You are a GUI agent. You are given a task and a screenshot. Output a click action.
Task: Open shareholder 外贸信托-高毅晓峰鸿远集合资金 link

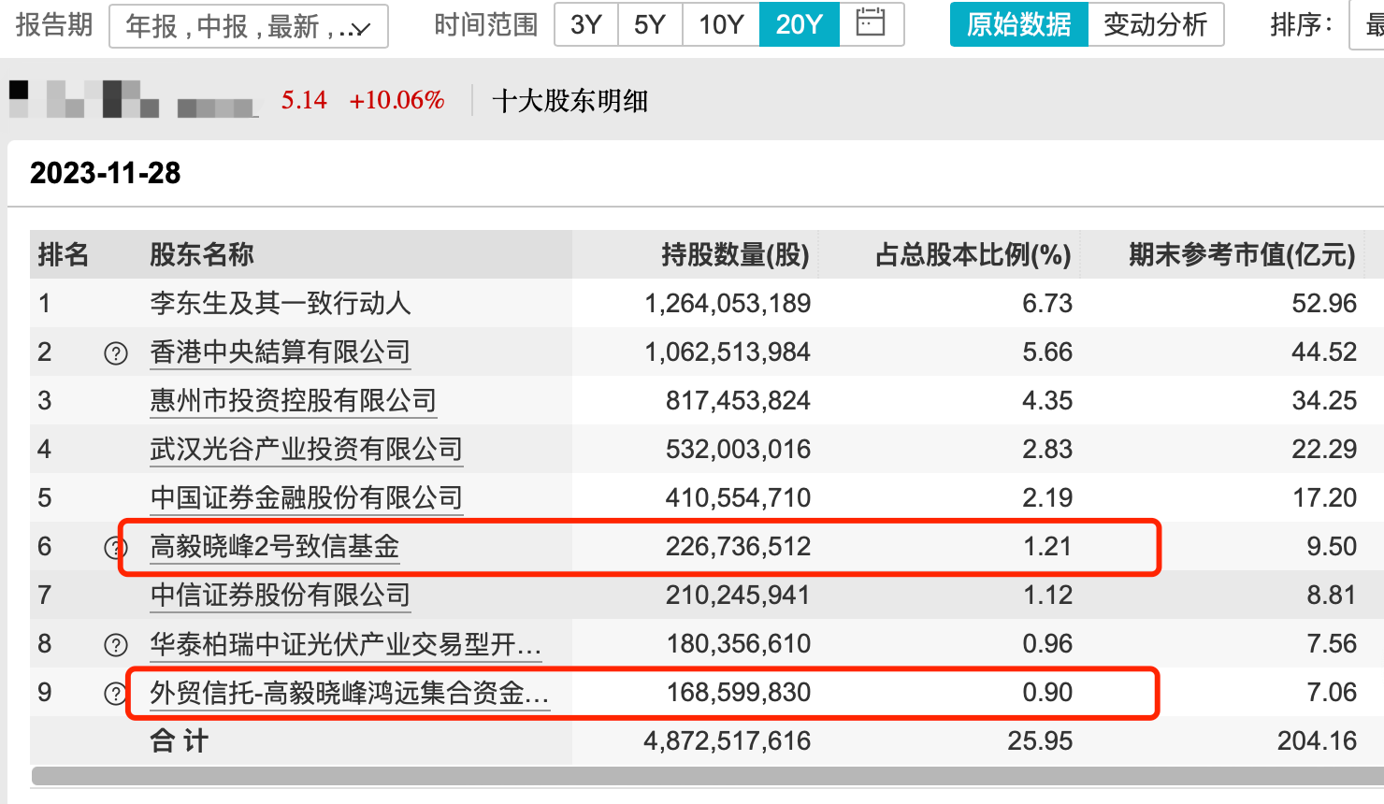(x=350, y=693)
